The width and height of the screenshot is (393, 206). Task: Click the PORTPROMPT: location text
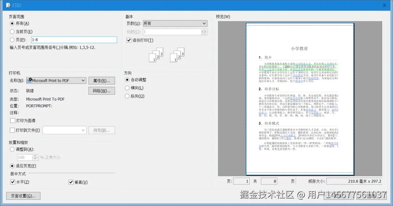click(x=39, y=106)
